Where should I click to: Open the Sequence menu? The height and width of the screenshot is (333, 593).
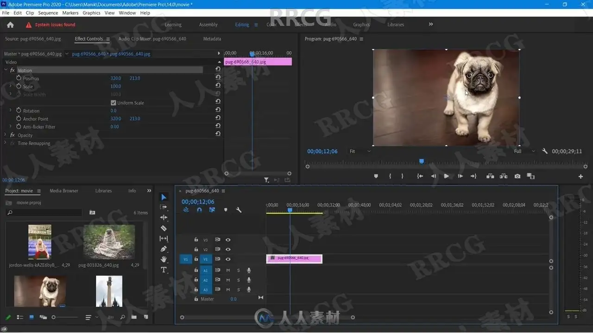48,13
